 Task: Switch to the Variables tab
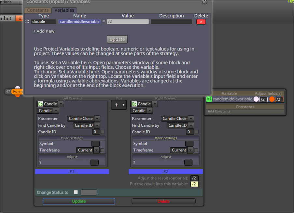[64, 10]
